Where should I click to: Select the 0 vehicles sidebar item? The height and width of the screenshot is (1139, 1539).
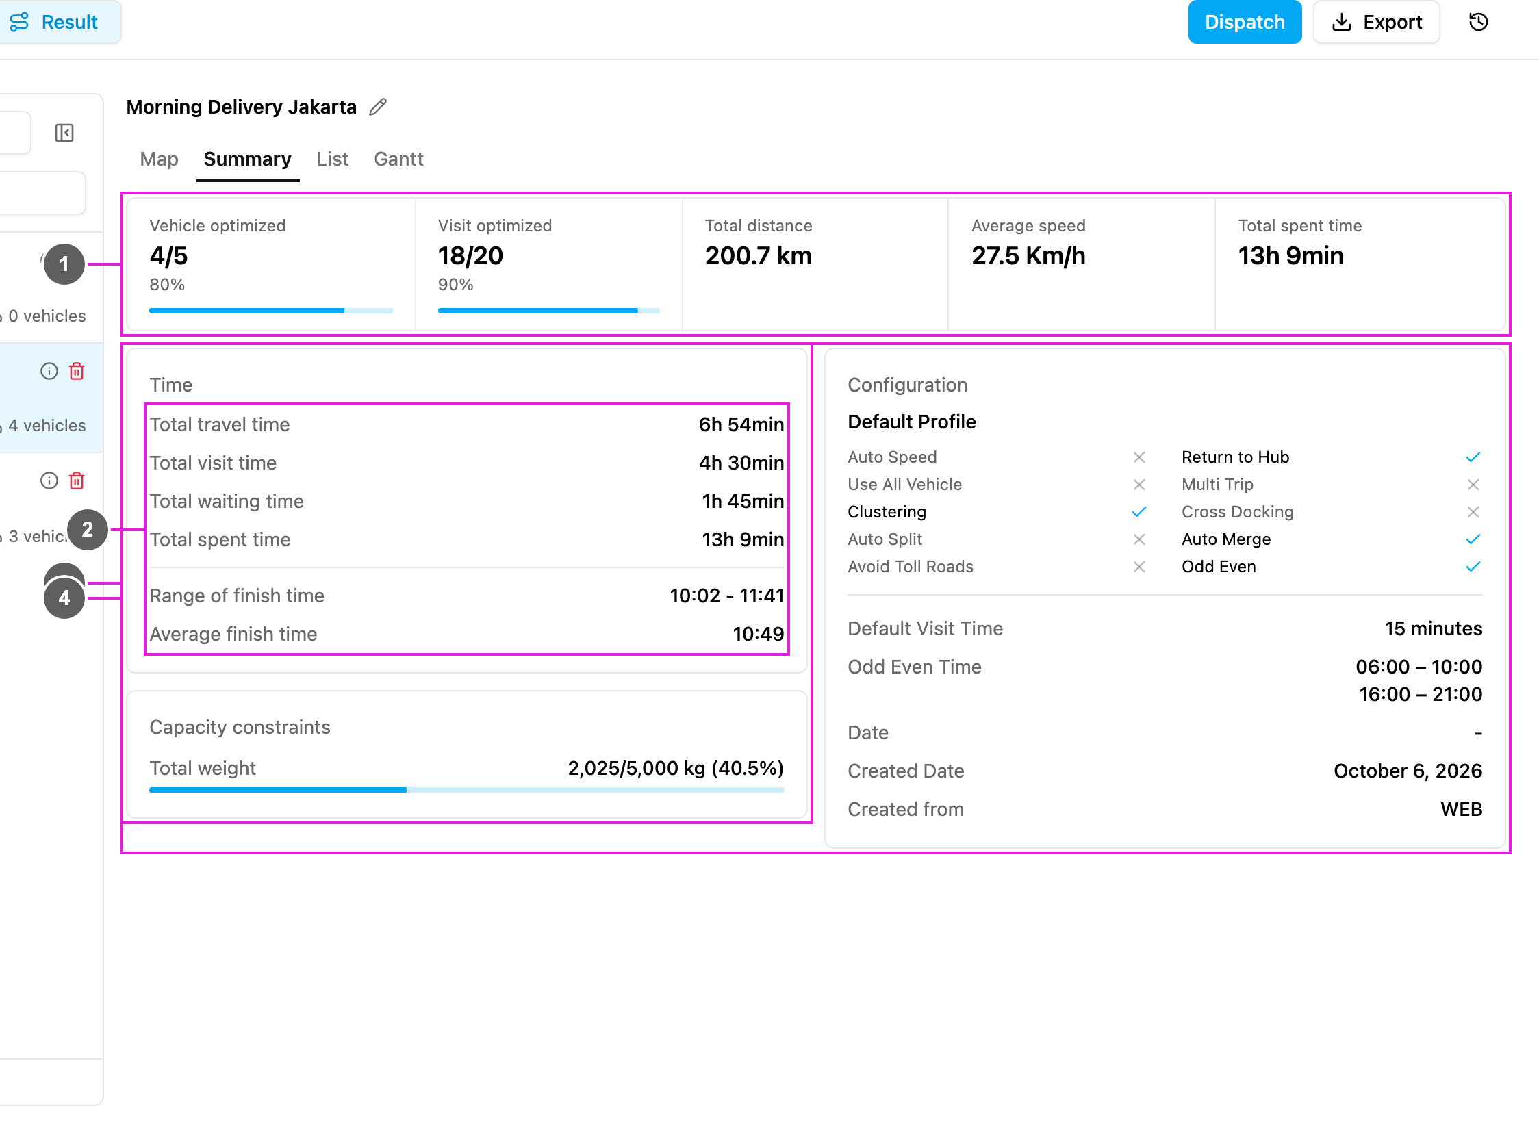(52, 289)
